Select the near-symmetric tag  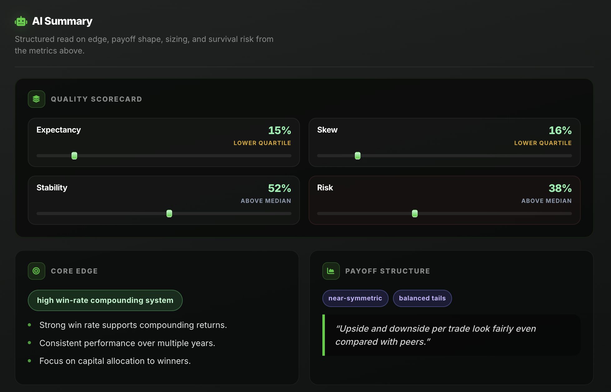[355, 298]
